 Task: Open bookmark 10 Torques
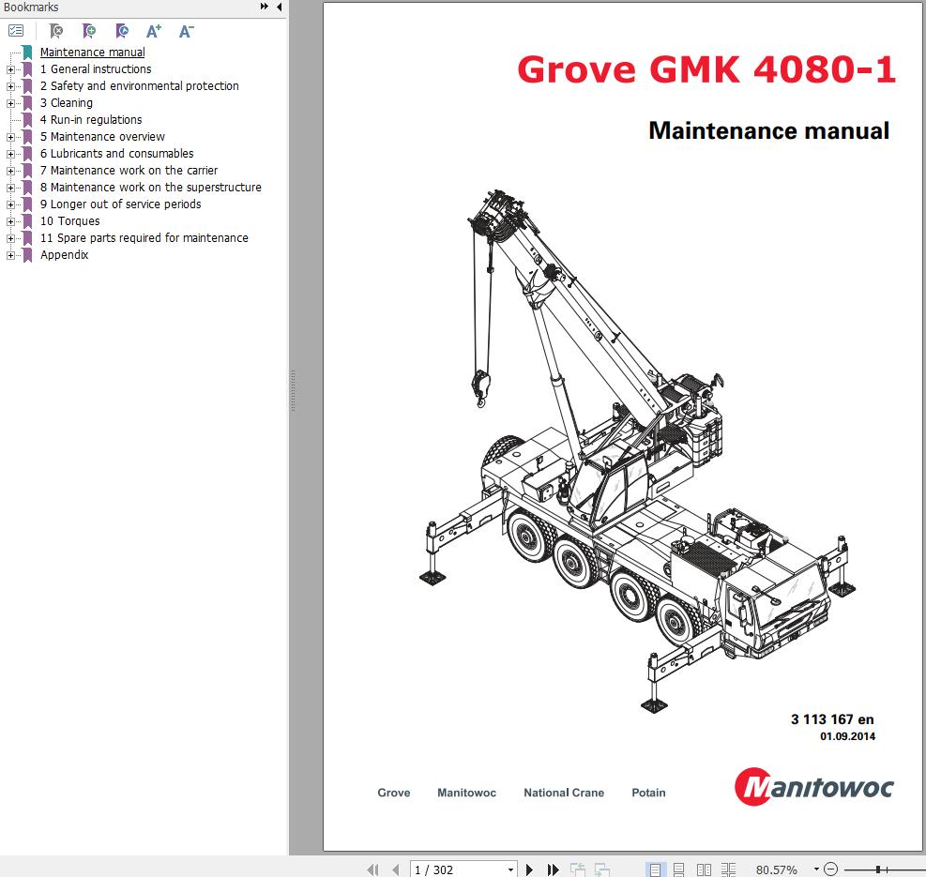pos(69,221)
